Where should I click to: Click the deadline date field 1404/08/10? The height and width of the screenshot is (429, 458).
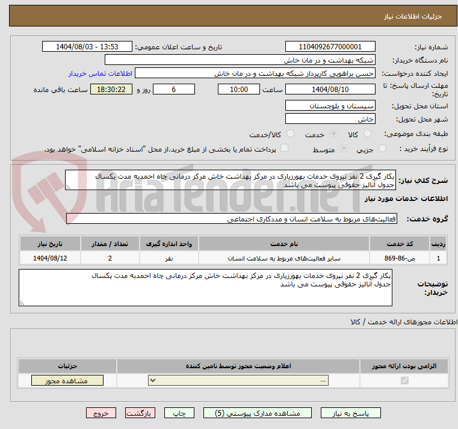[x=330, y=90]
